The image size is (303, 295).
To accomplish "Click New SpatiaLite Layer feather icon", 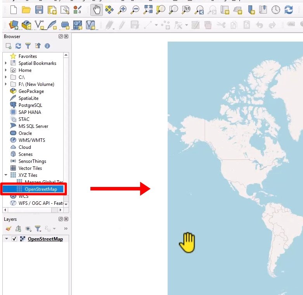I will pos(52,25).
